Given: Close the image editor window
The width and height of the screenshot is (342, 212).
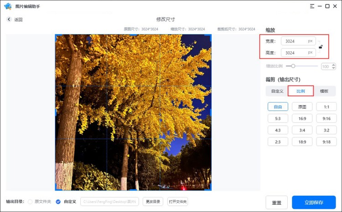Looking at the screenshot, I should (x=335, y=6).
